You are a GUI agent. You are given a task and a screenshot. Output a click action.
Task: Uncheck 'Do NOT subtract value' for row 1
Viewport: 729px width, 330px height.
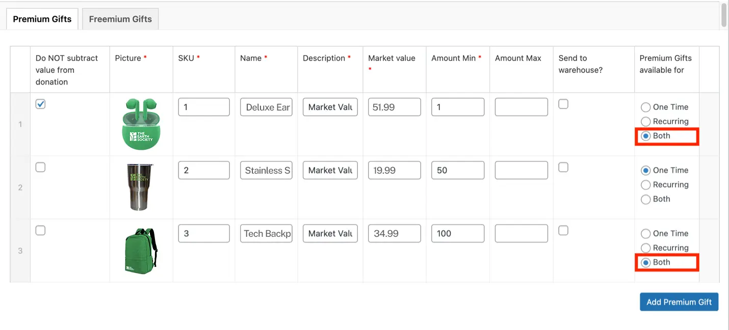click(x=41, y=104)
